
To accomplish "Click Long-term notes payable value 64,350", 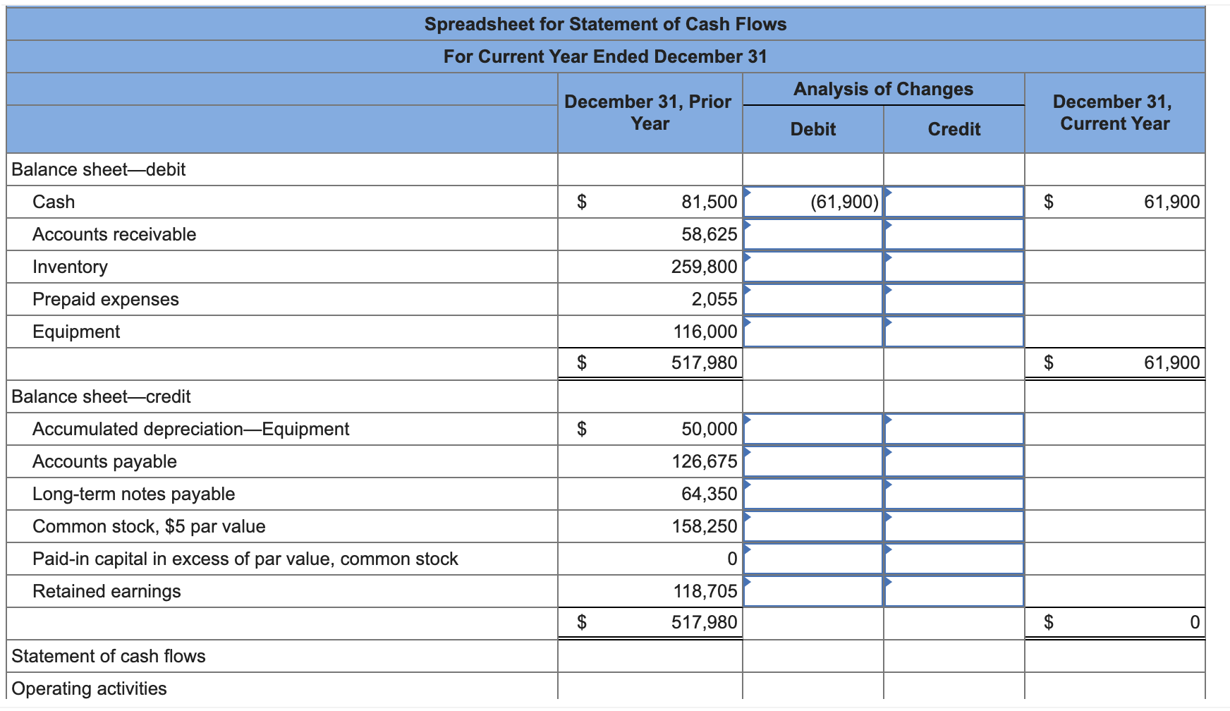I will [709, 494].
